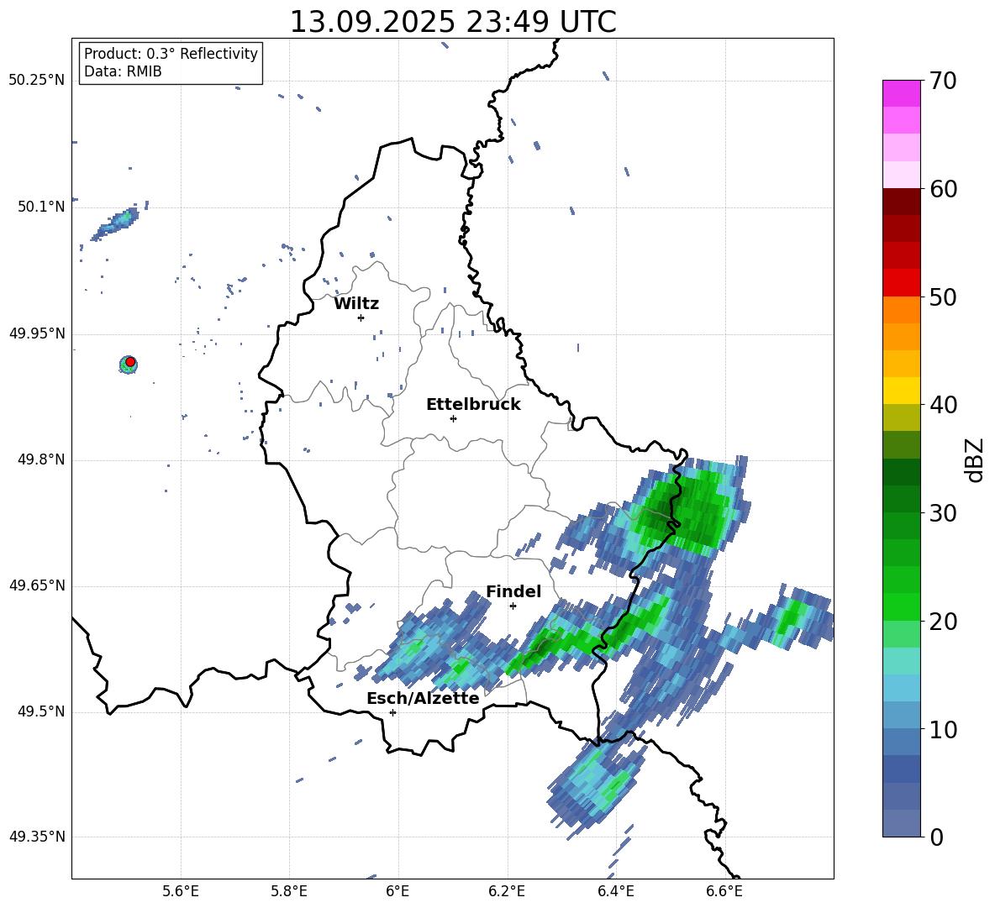Click the 6.4°E longitude tick label
The image size is (995, 908).
[615, 891]
